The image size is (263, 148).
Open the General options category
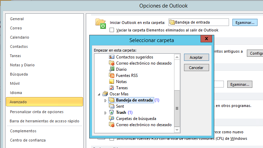coord(44,19)
